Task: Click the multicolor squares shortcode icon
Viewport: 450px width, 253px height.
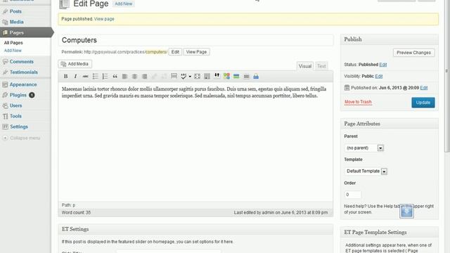Action: point(226,76)
